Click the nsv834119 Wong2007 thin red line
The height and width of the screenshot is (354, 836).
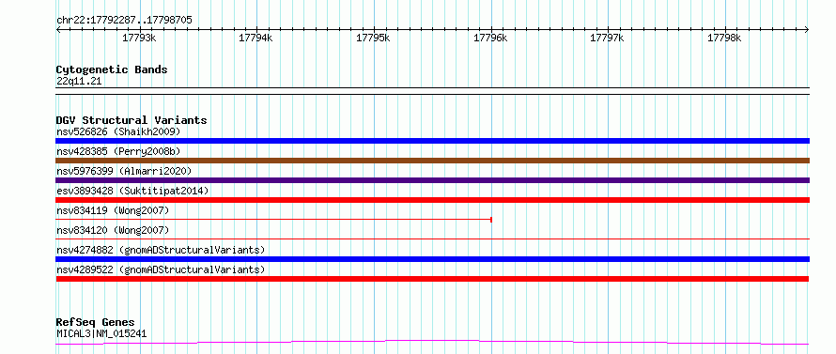pyautogui.click(x=273, y=219)
